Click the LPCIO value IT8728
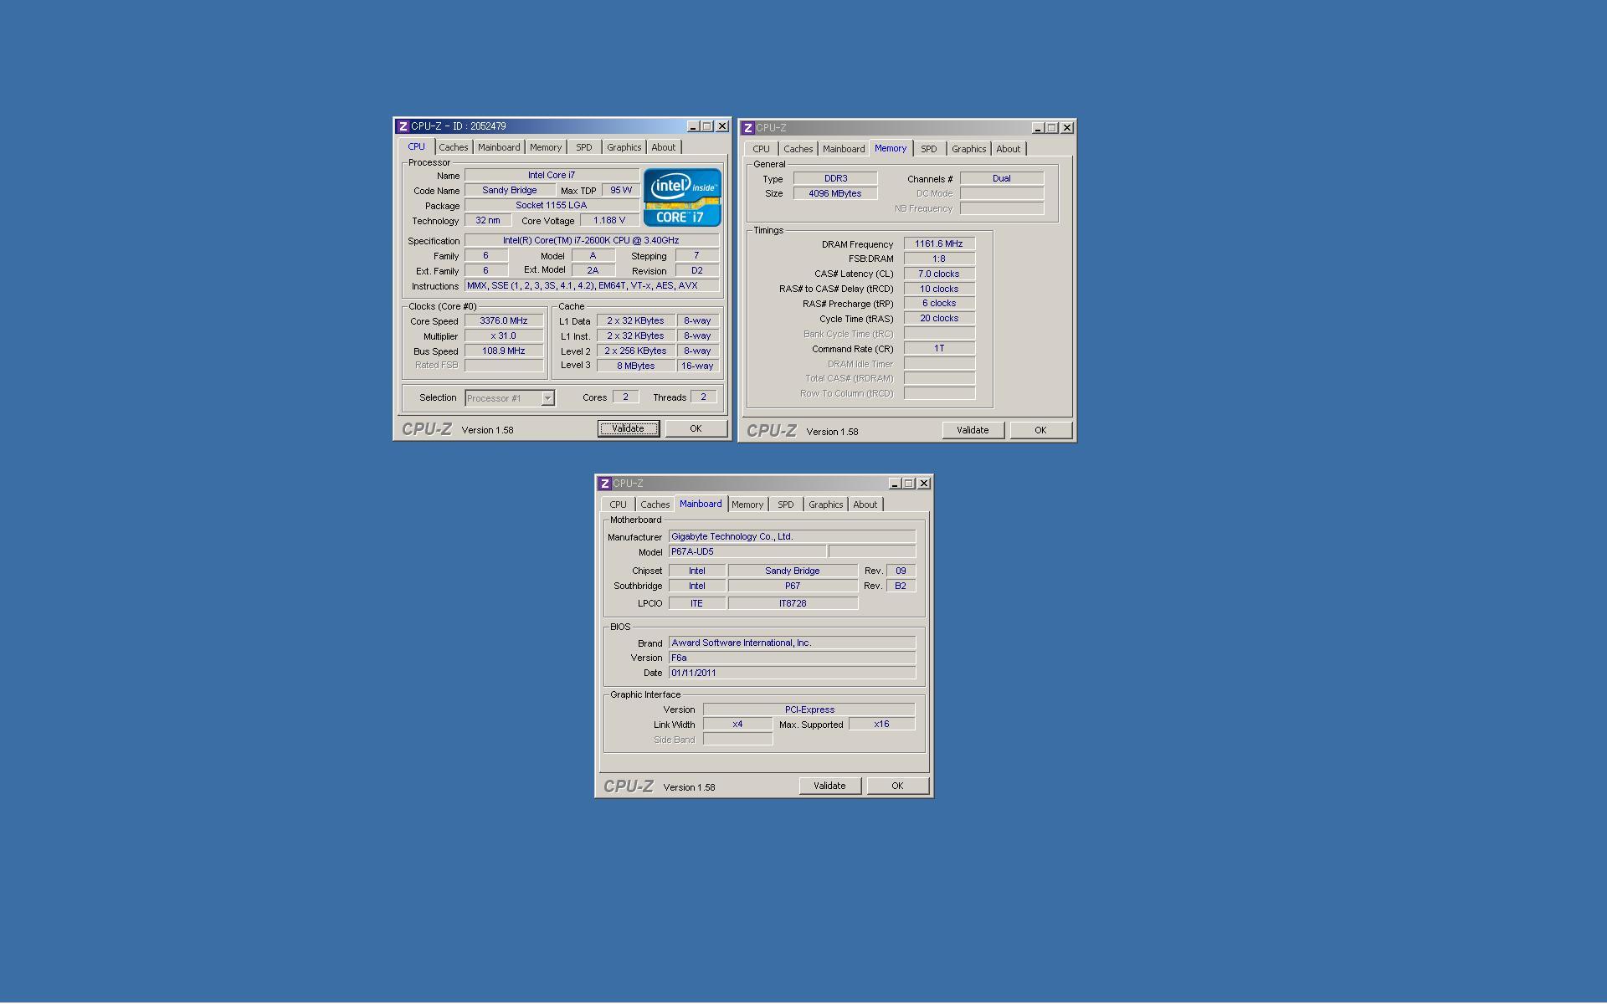The width and height of the screenshot is (1607, 1004). click(793, 603)
